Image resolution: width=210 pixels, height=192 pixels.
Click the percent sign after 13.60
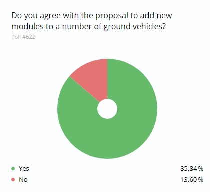point(201,180)
